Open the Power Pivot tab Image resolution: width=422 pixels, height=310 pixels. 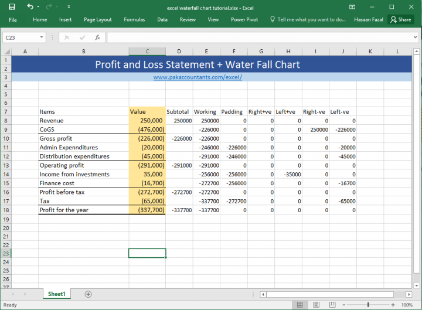[244, 20]
